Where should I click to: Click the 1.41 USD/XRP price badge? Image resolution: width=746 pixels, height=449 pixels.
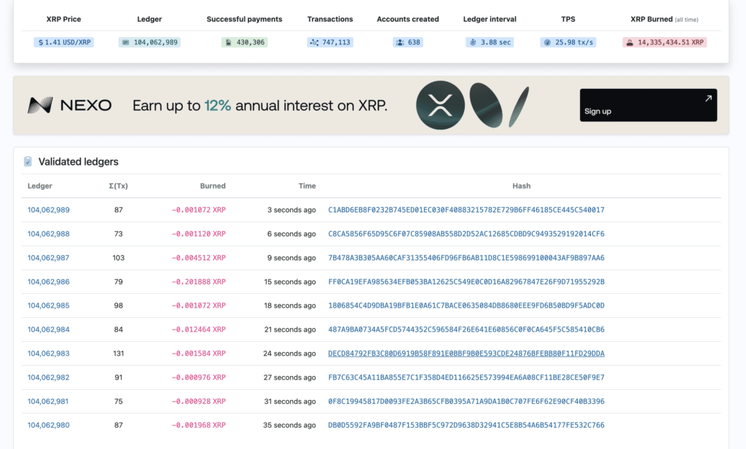coord(64,42)
